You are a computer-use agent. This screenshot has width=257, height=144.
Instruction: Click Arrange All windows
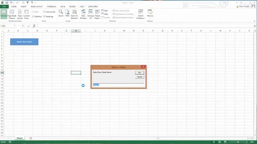[90, 14]
